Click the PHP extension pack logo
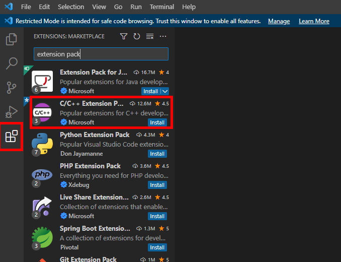This screenshot has height=262, width=341. coord(42,174)
